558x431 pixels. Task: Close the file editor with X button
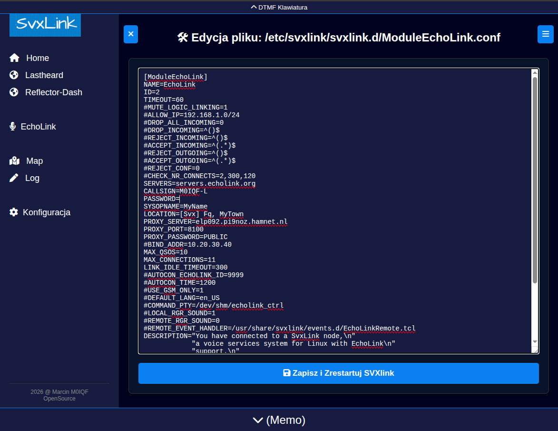pos(131,34)
